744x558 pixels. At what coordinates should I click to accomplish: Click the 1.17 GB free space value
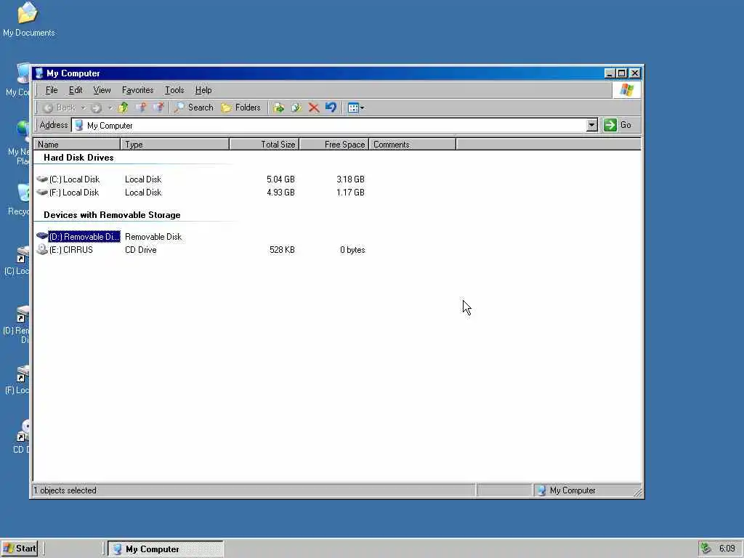pos(350,192)
